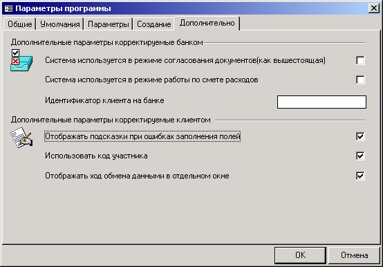This screenshot has height=267, width=383.
Task: Uncheck data exchange separate window checkbox
Action: point(360,176)
